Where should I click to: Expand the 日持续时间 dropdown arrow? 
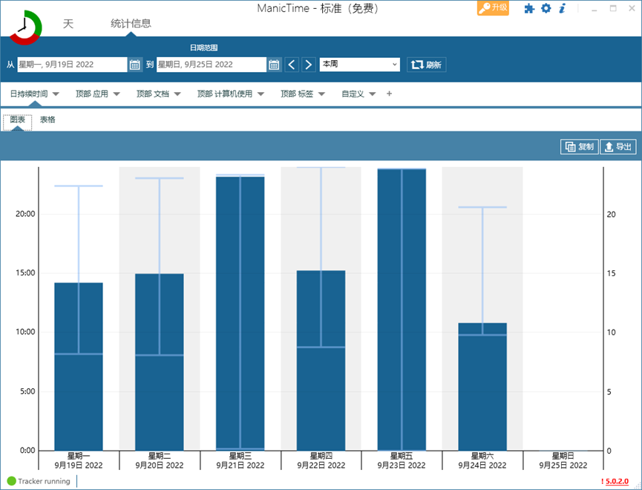tap(56, 94)
